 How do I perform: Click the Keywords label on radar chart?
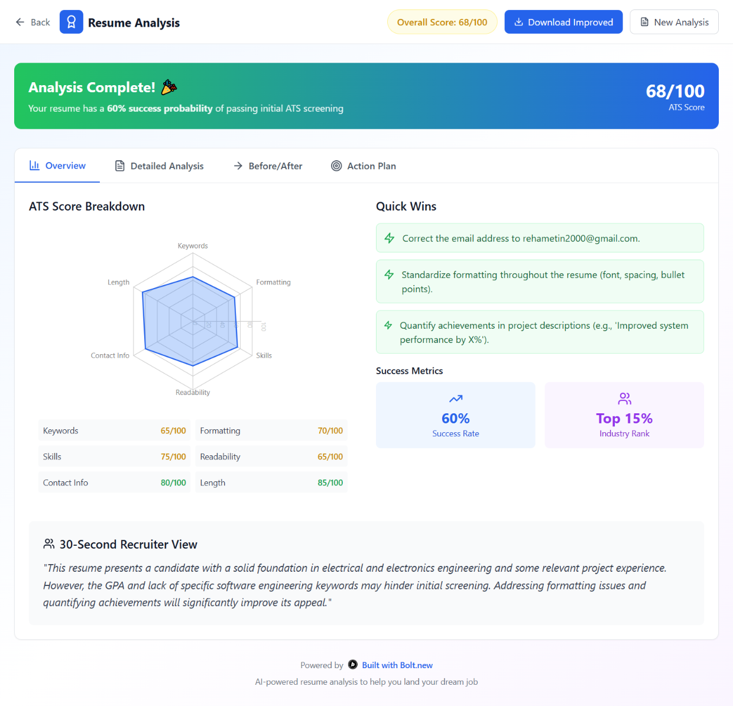click(x=193, y=245)
